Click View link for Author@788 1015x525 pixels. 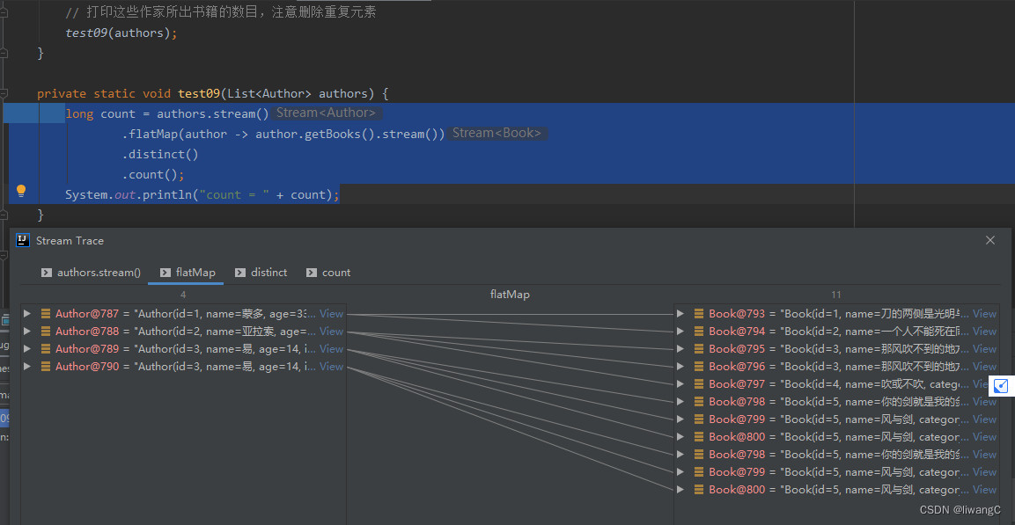coord(331,332)
